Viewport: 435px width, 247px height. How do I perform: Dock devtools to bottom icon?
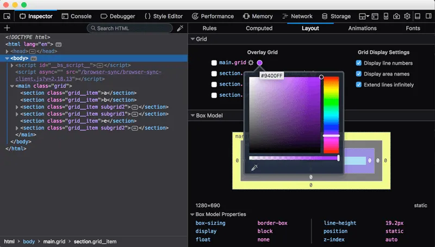[x=418, y=16]
